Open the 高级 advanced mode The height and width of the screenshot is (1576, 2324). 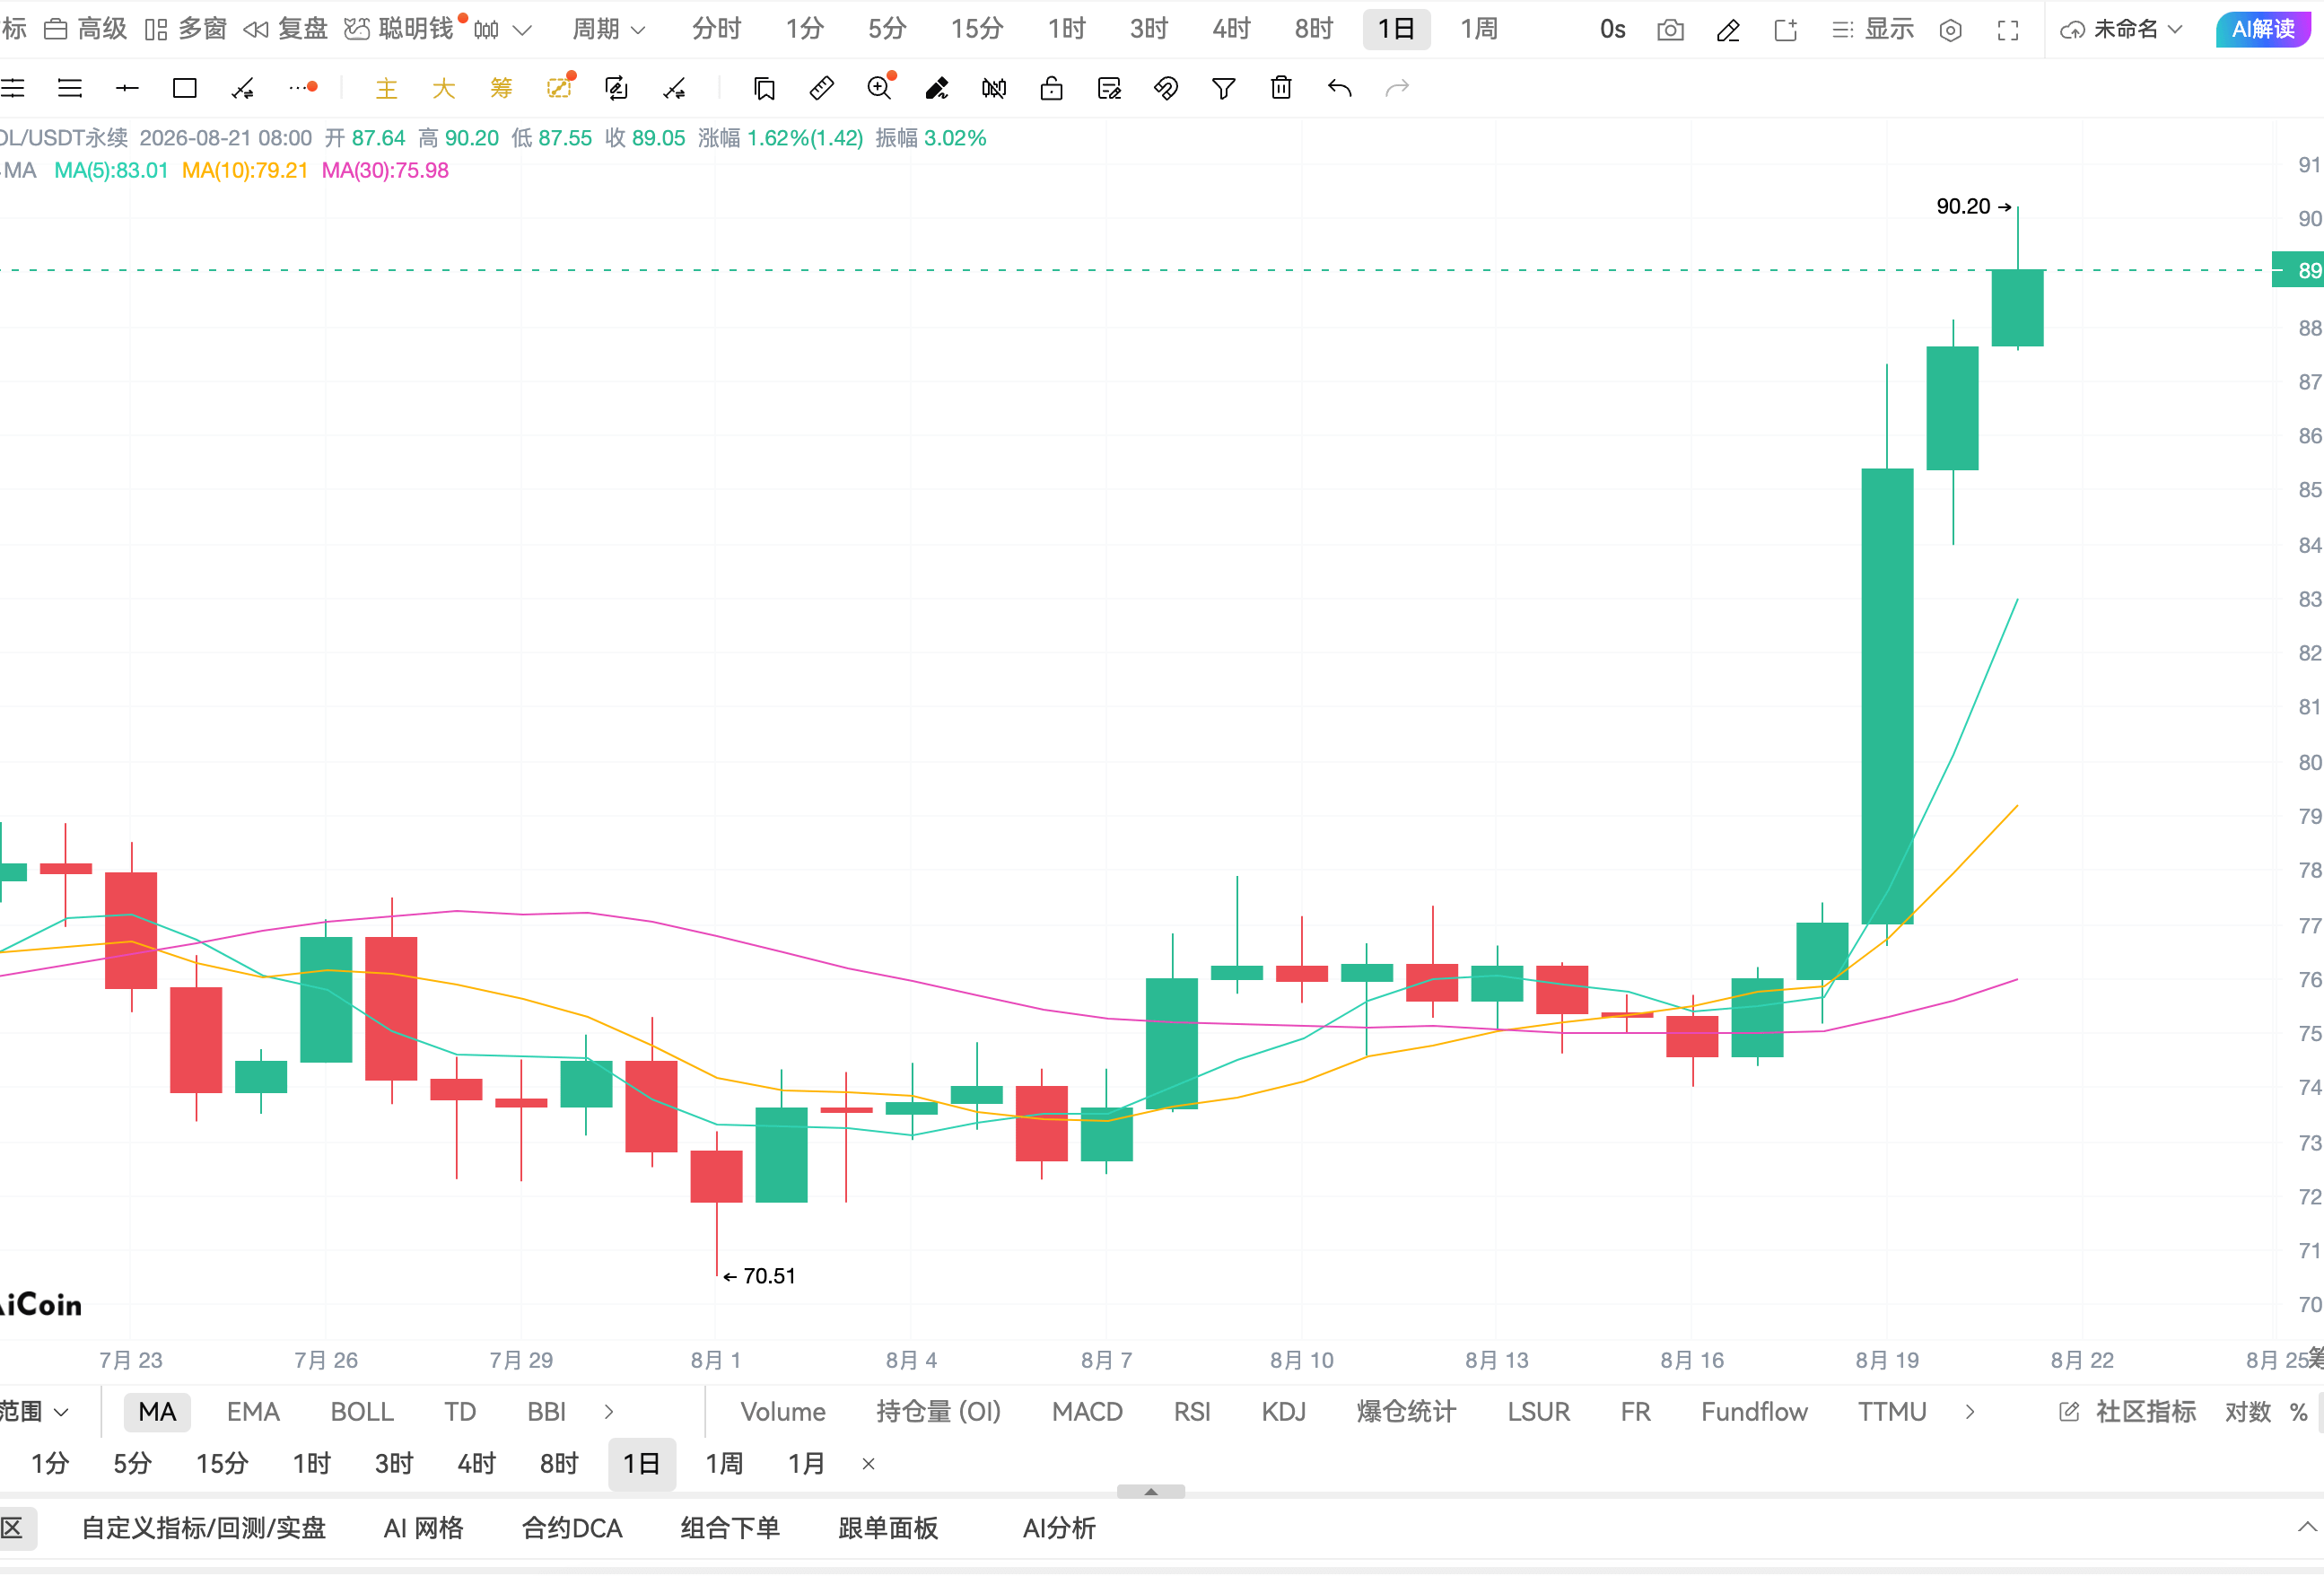(86, 29)
